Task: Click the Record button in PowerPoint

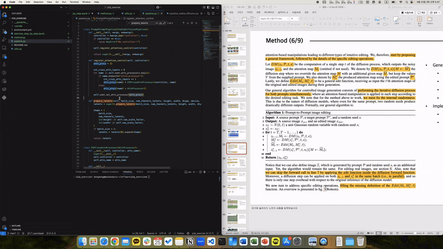Action: [x=407, y=12]
